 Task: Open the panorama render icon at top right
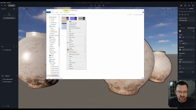tap(185, 5)
